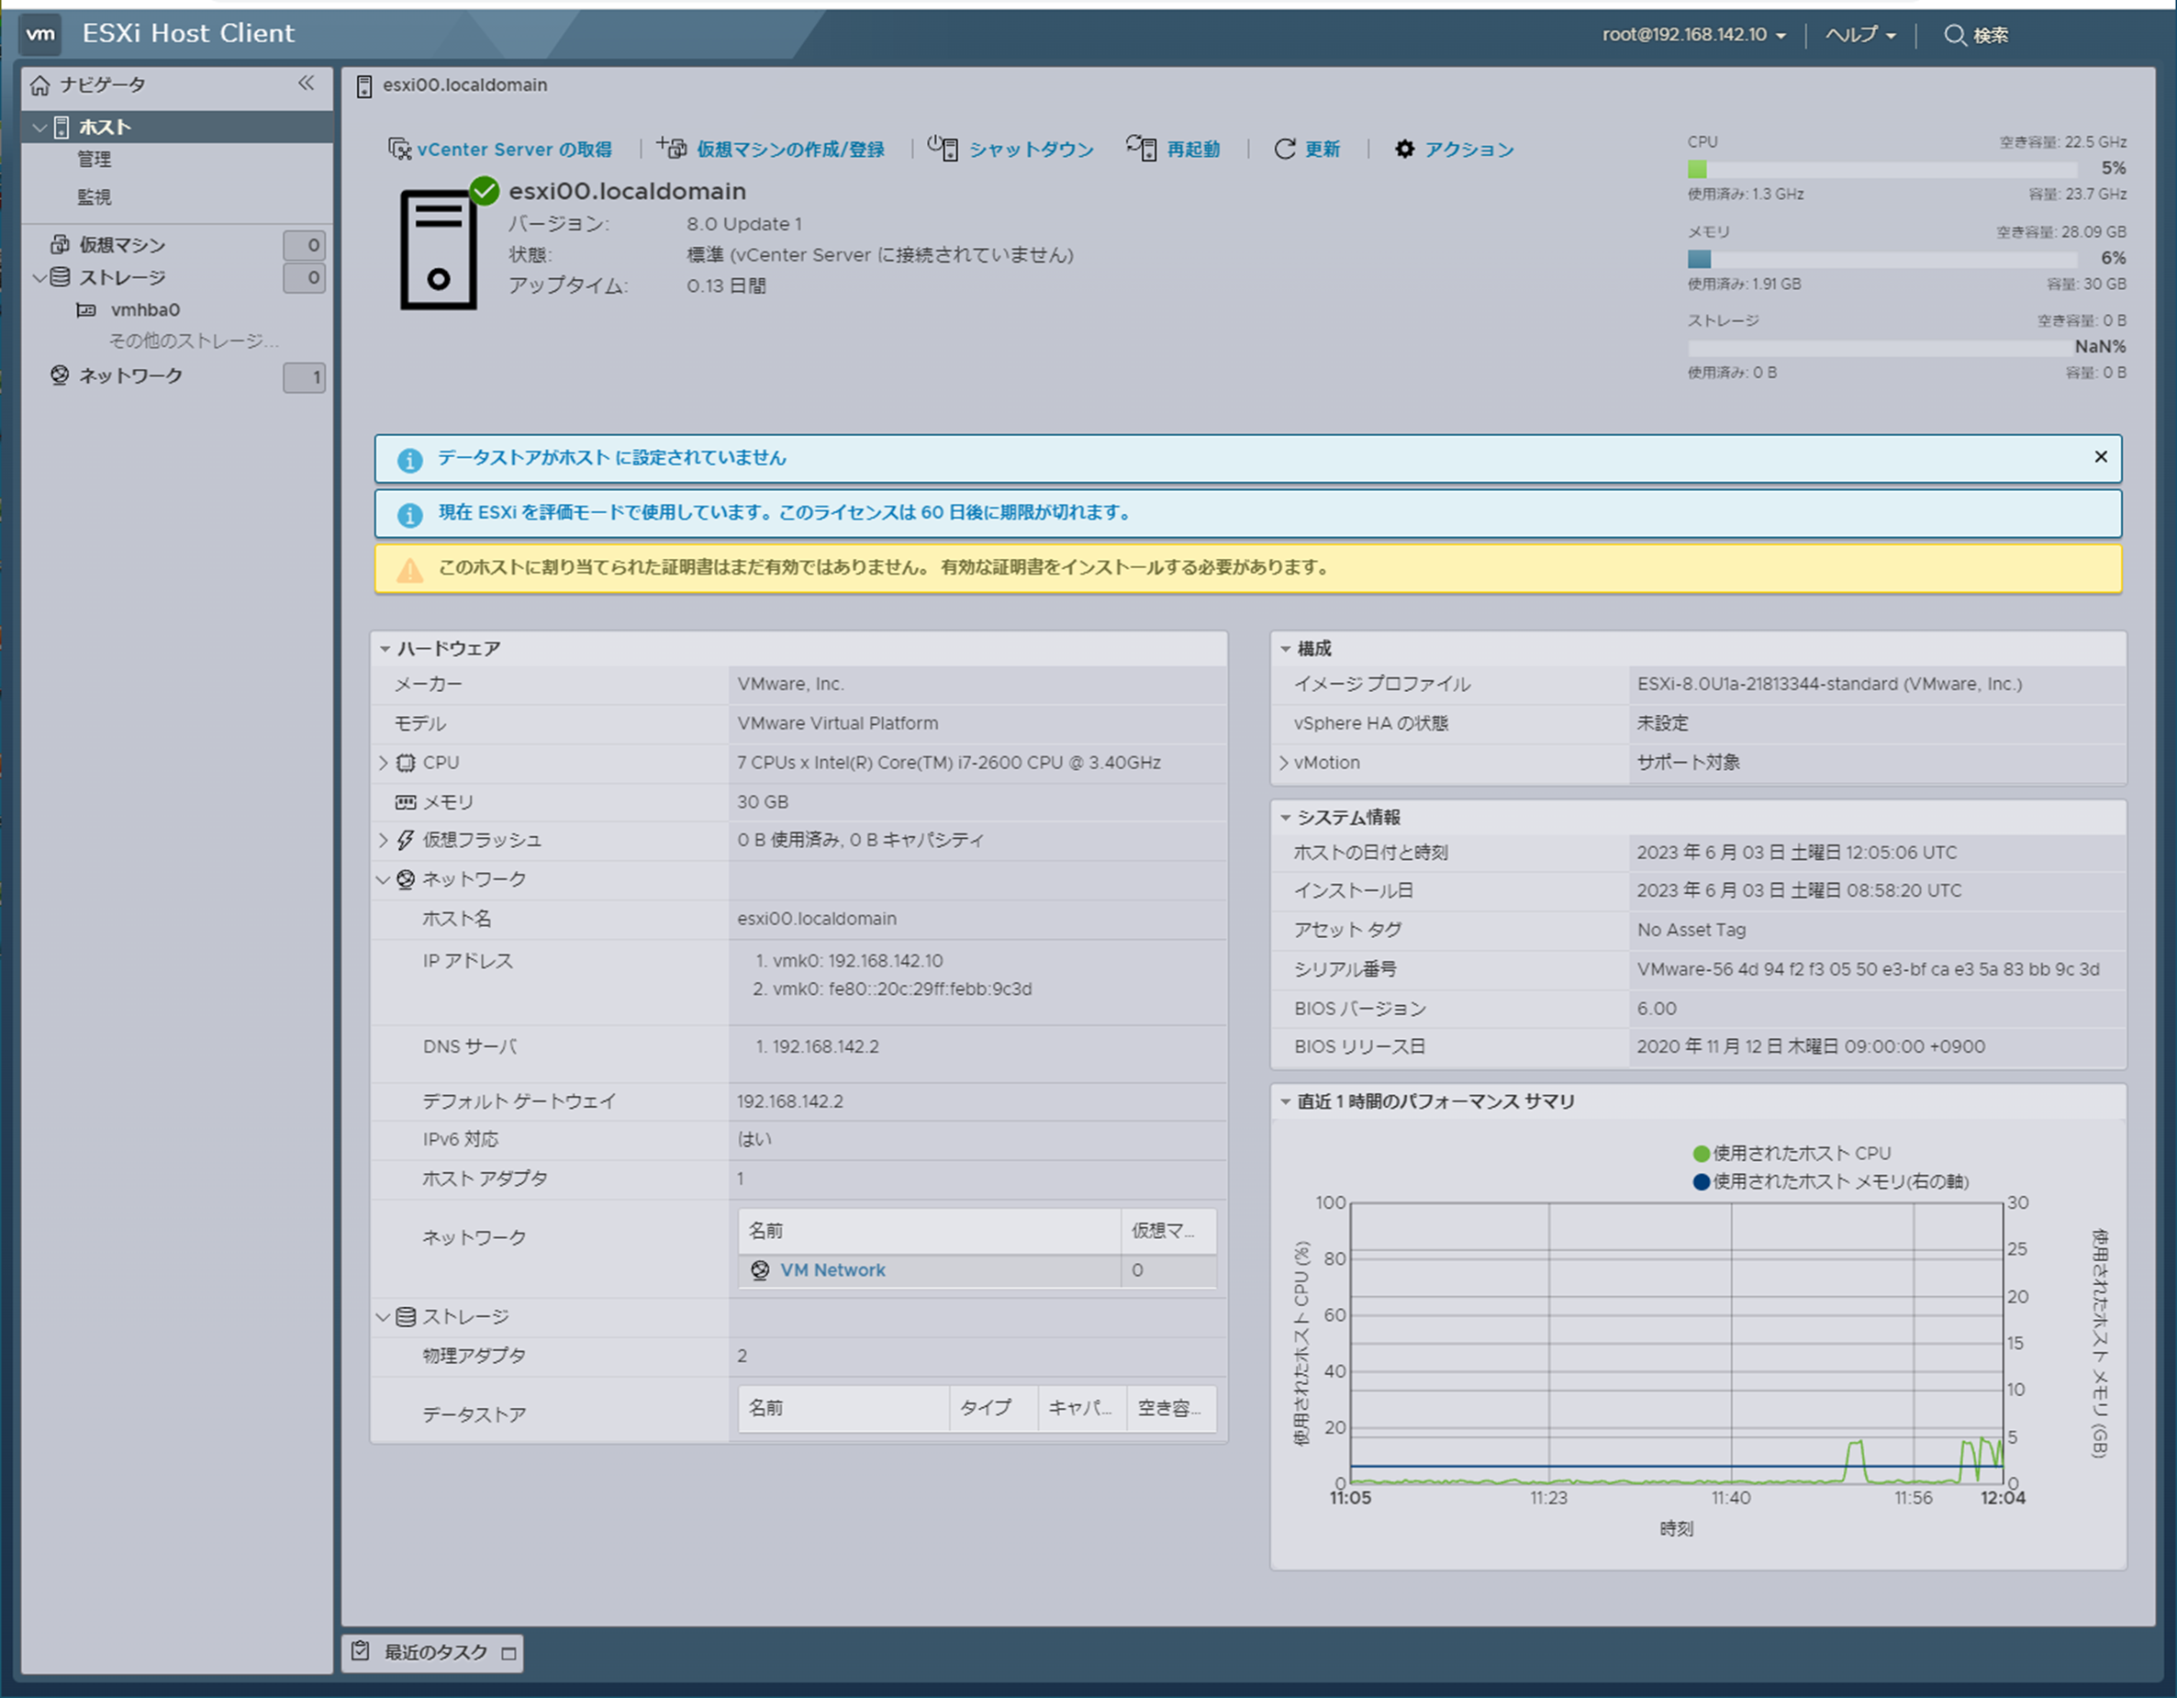Click the 仮想マシンの作成/登録 icon

(x=672, y=148)
